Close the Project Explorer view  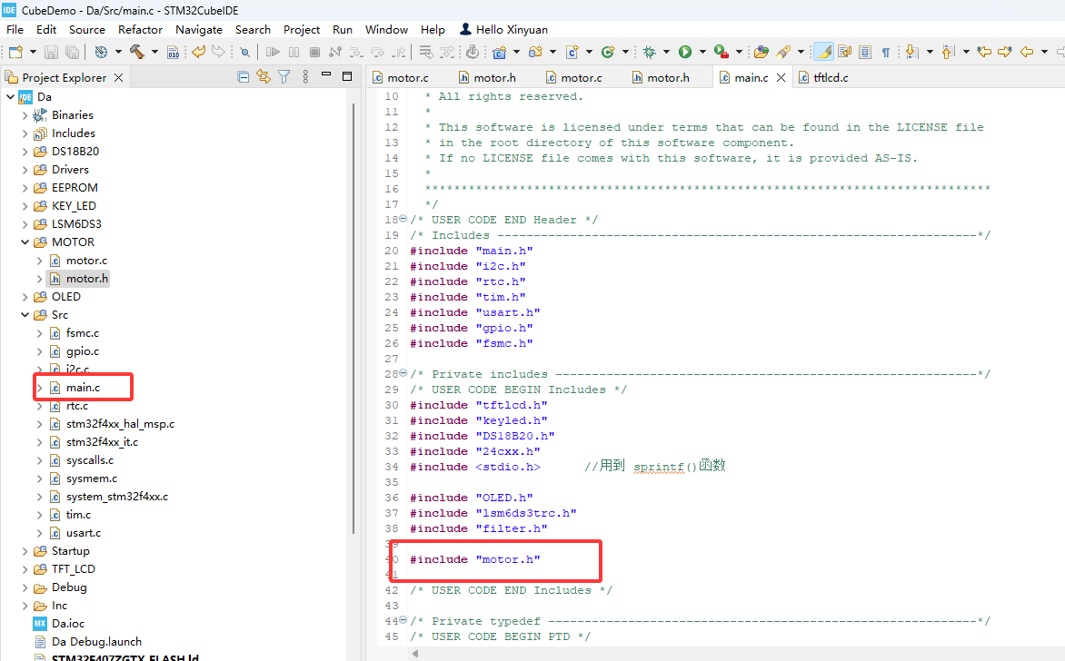point(119,77)
